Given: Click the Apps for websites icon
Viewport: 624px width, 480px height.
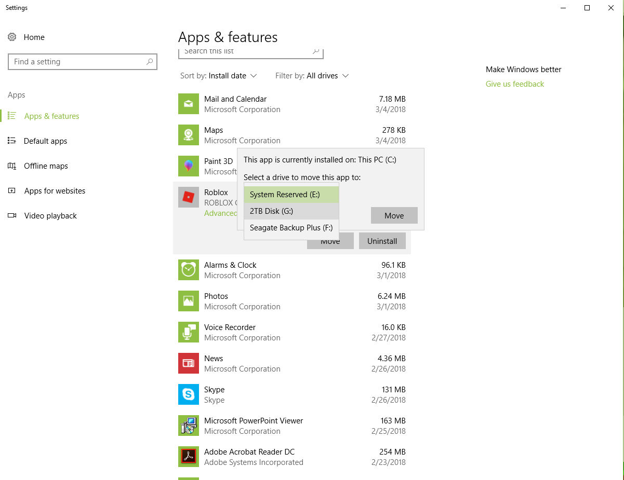Looking at the screenshot, I should click(x=12, y=191).
